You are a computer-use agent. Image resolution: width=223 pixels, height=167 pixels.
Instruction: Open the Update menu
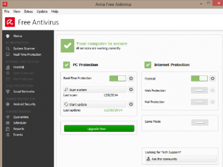tap(42, 12)
